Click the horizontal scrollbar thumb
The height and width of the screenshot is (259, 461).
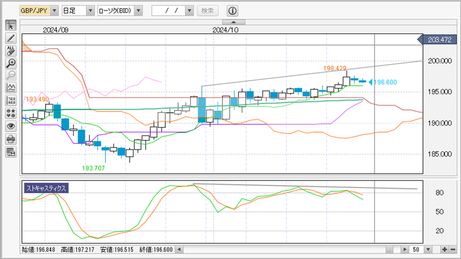pyautogui.click(x=390, y=250)
